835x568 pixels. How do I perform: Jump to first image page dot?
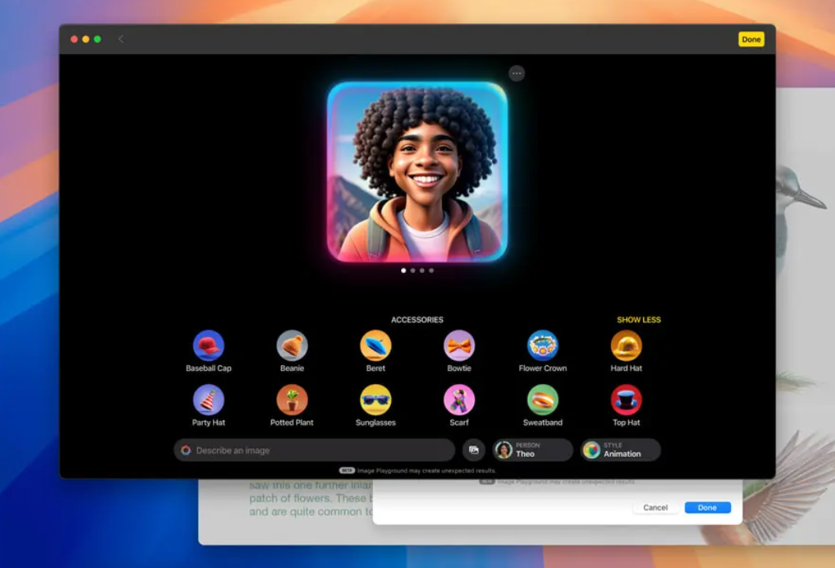click(x=403, y=271)
